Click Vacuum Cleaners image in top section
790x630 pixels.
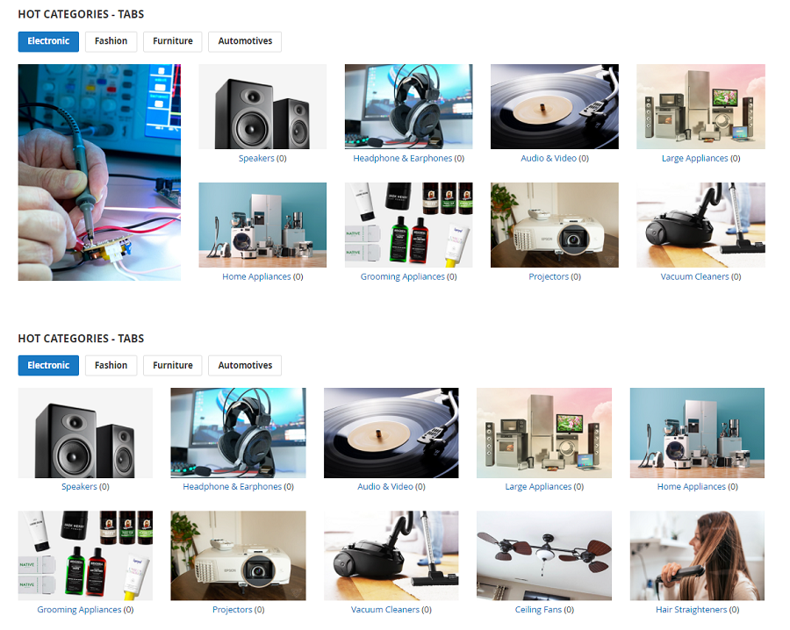pos(700,226)
